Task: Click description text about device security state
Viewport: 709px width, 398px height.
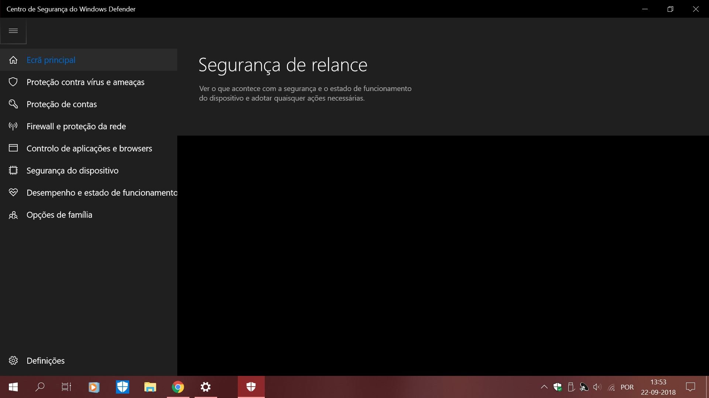Action: point(305,93)
